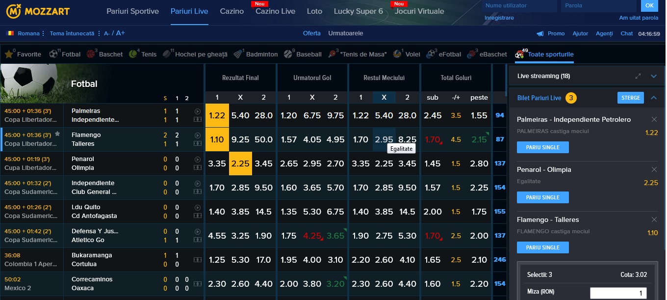Open the Loto tab
The height and width of the screenshot is (300, 667).
(x=314, y=11)
